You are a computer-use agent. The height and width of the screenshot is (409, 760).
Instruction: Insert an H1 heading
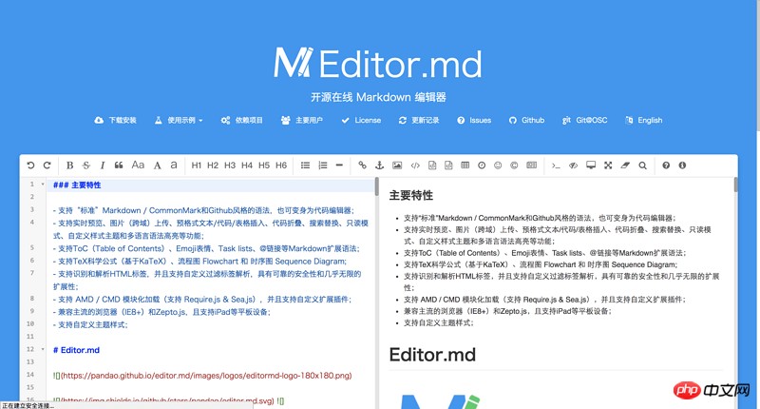point(197,165)
